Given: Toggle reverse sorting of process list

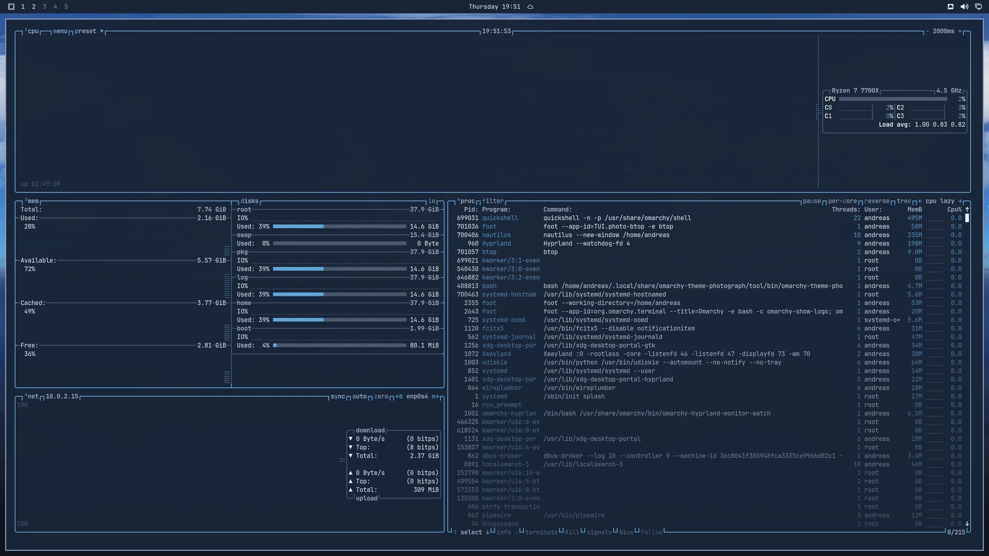Looking at the screenshot, I should [877, 201].
